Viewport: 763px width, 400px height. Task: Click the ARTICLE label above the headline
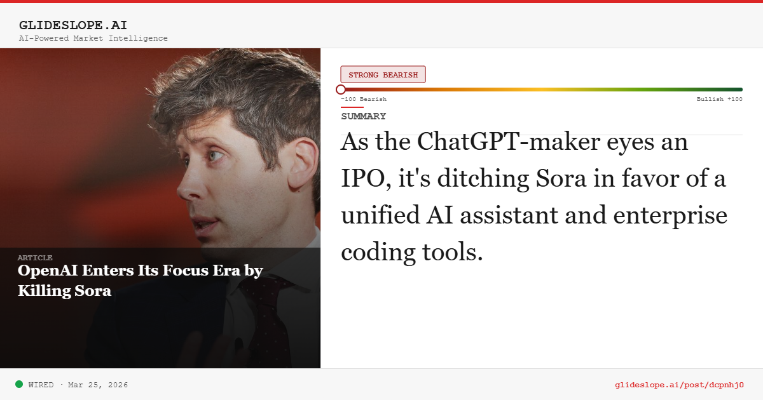[x=35, y=258]
